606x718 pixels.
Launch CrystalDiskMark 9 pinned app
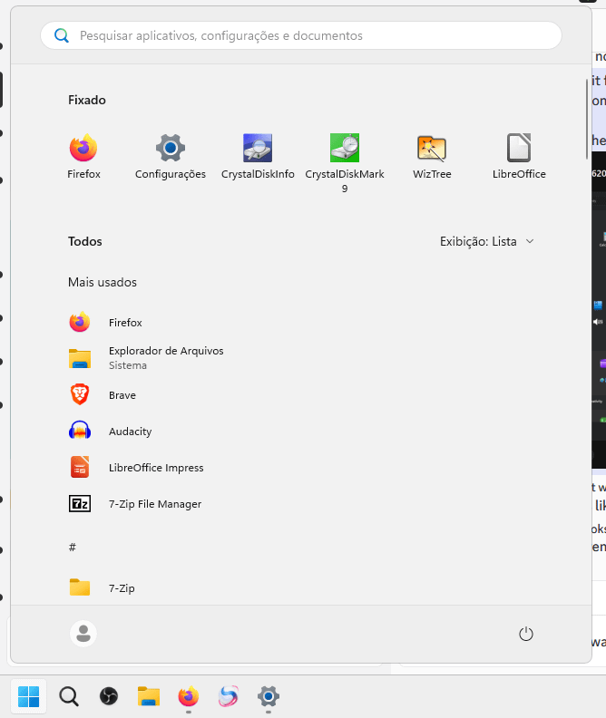(345, 148)
